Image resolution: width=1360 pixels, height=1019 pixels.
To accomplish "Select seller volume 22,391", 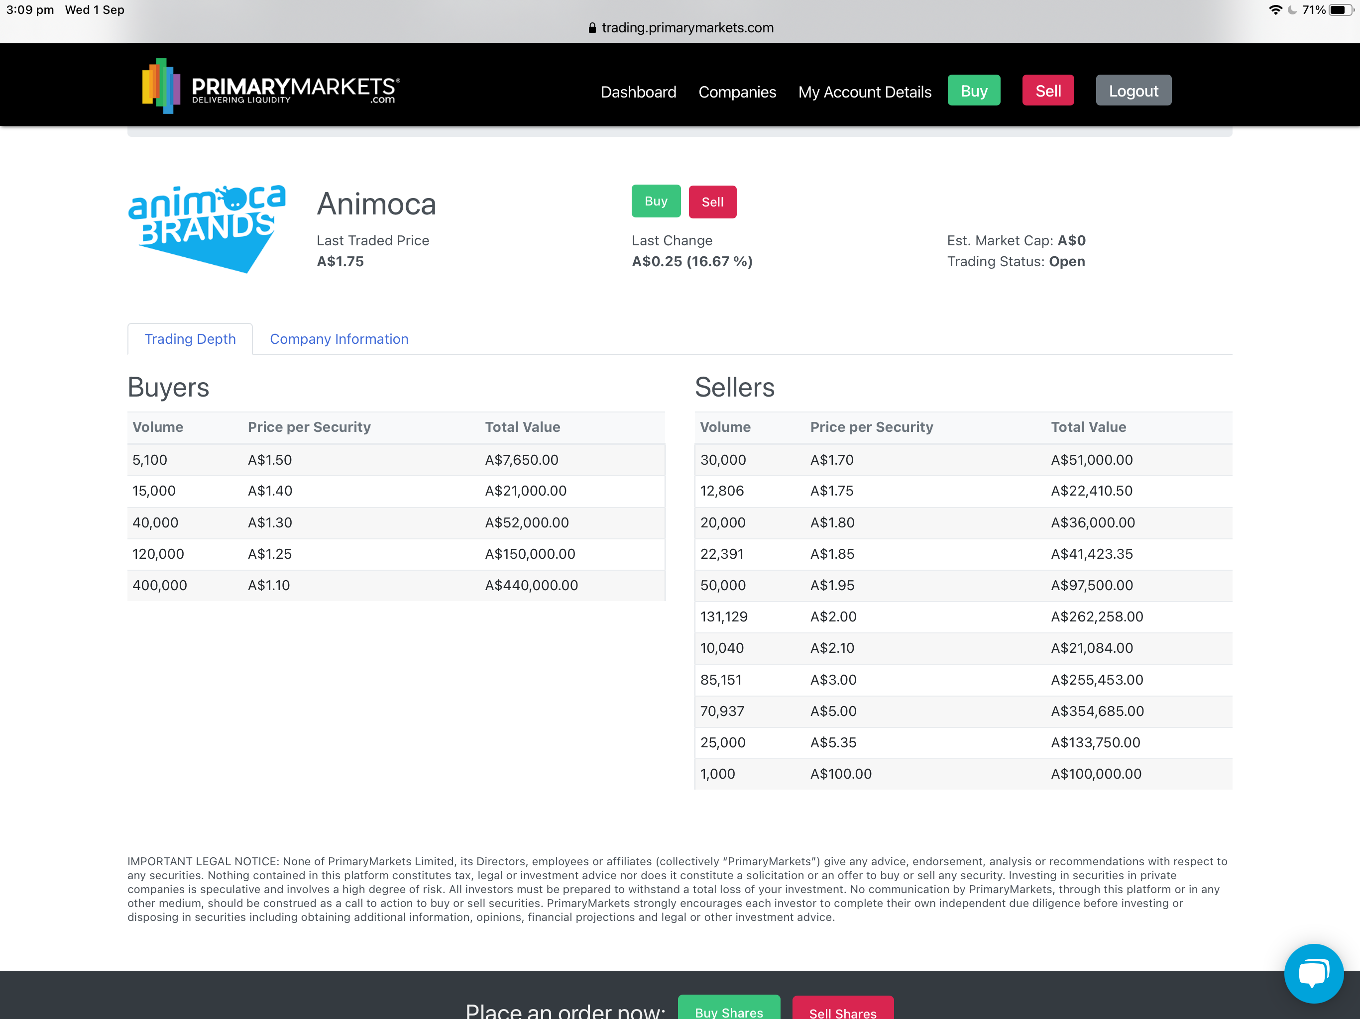I will 722,554.
